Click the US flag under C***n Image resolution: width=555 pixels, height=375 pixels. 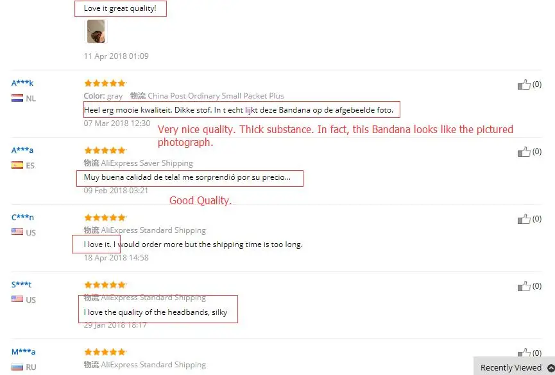pos(17,232)
